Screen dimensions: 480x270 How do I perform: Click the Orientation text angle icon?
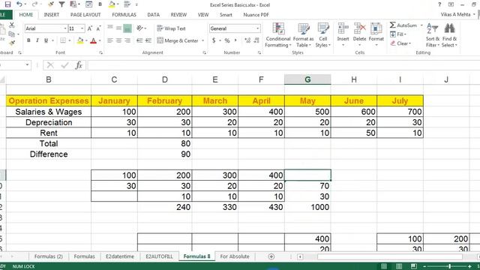[x=139, y=28]
